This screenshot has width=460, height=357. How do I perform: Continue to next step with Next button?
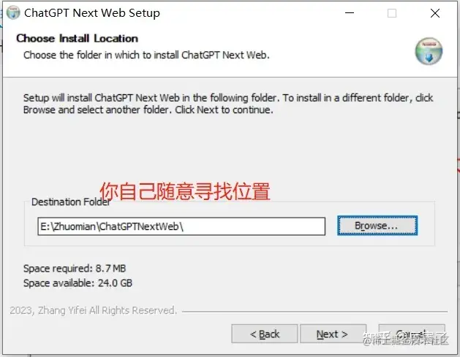333,334
